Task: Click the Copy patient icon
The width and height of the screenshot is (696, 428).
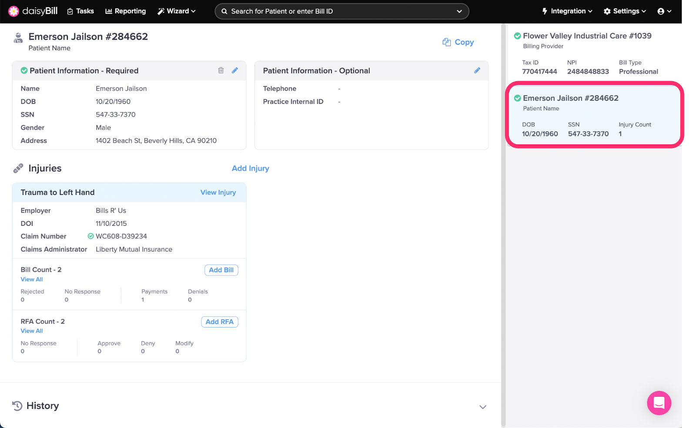Action: click(447, 42)
